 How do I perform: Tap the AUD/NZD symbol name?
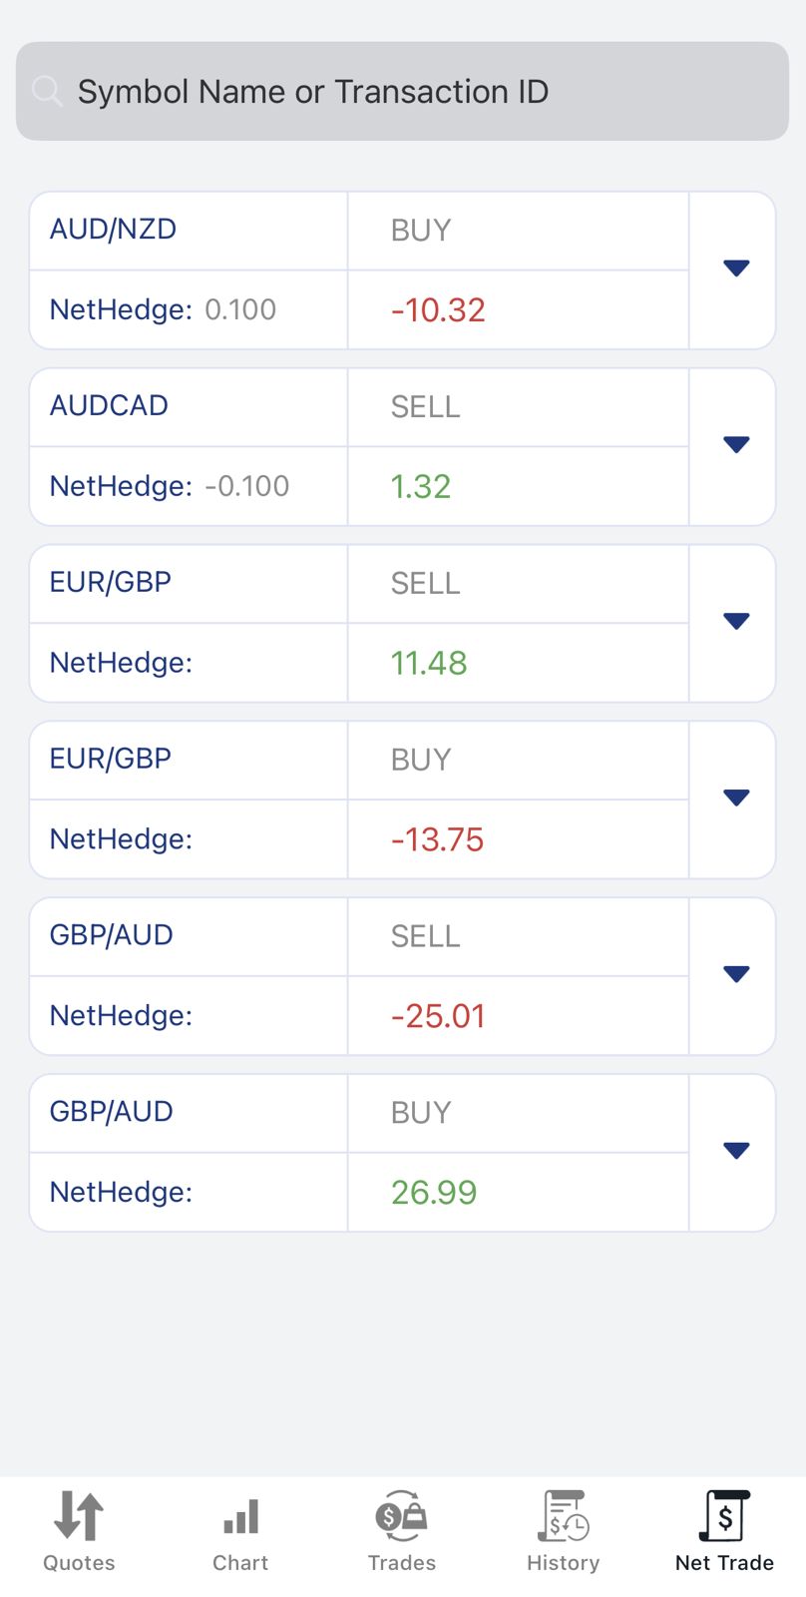(x=113, y=230)
